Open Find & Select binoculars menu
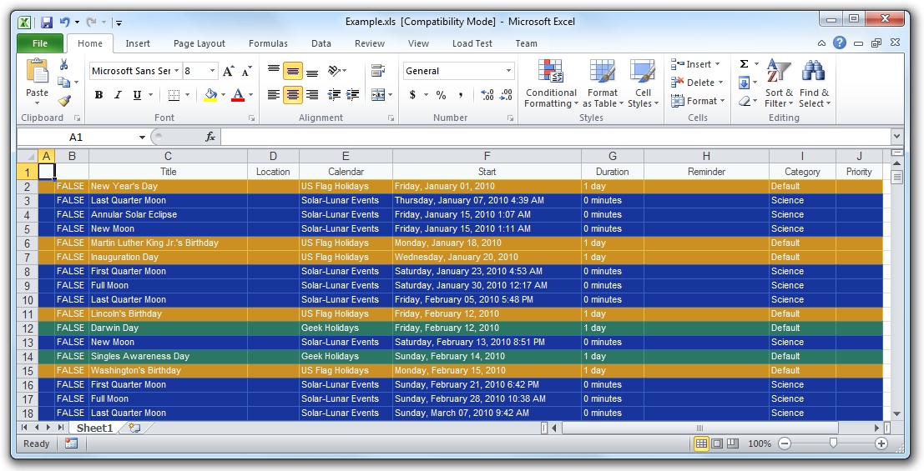Viewport: 924px width, 471px height. tap(814, 83)
